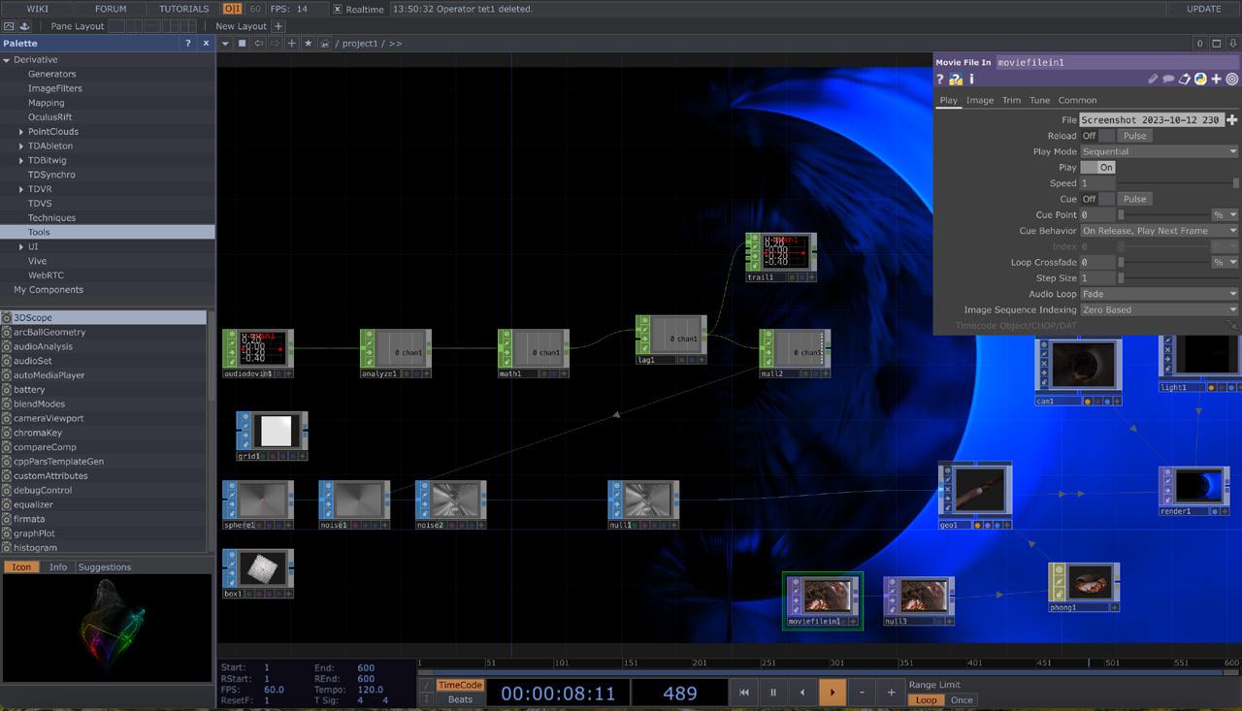Viewport: 1242px width, 711px height.
Task: Open the TUTORIALS menu item
Action: pyautogui.click(x=183, y=9)
